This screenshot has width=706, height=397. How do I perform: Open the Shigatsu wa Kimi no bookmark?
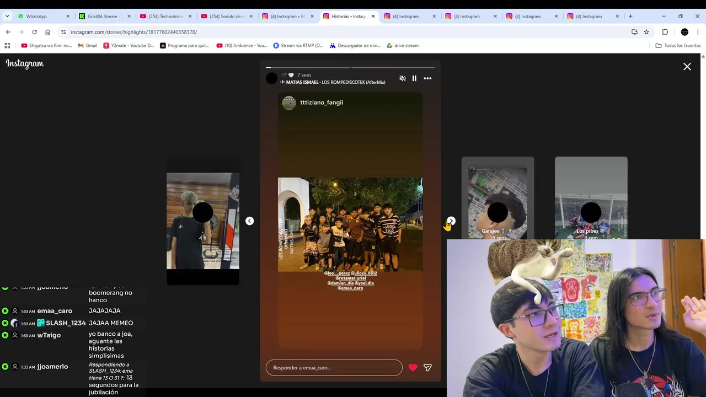tap(46, 46)
